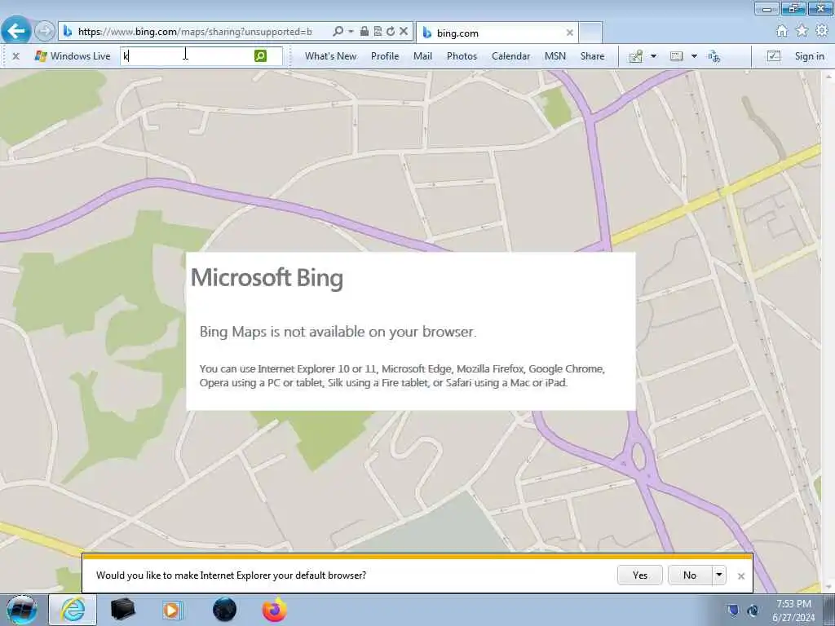
Task: Expand the dropdown arrow next to No
Action: (719, 575)
